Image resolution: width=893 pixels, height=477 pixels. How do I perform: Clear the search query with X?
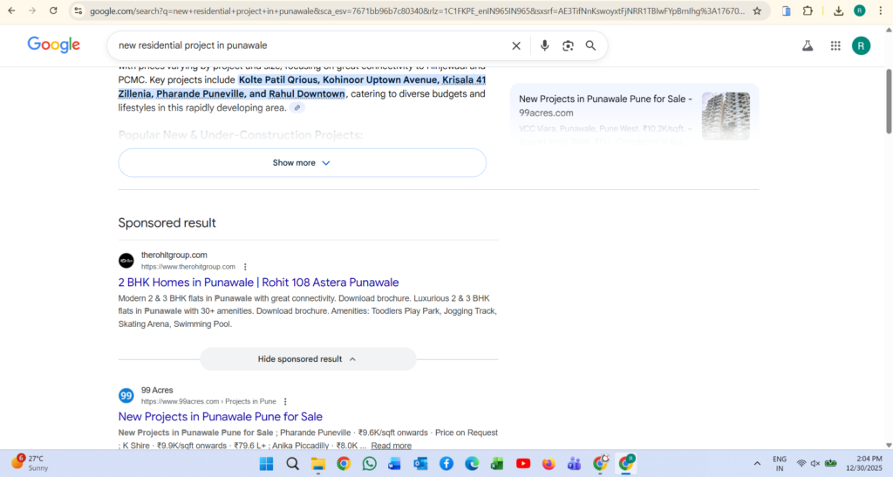[516, 45]
